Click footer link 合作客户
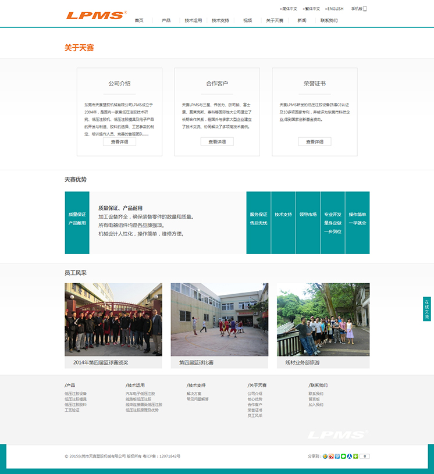Image resolution: width=434 pixels, height=474 pixels. 255,404
